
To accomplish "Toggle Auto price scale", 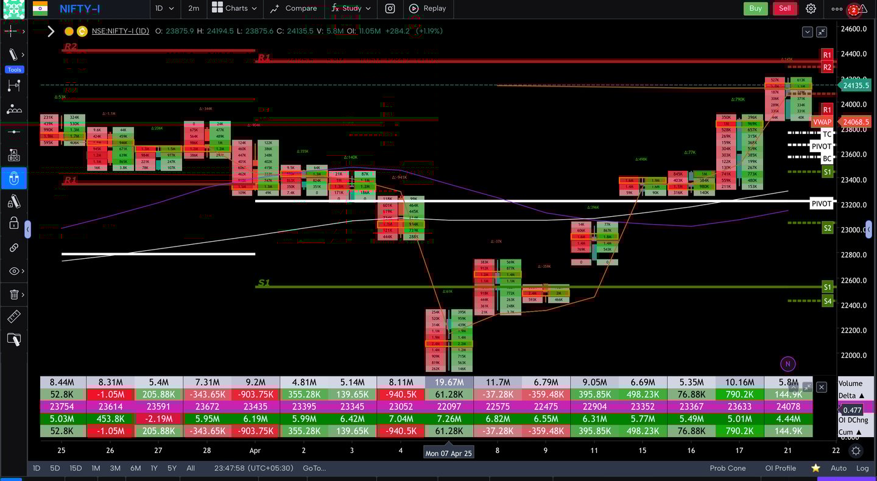I will [839, 468].
